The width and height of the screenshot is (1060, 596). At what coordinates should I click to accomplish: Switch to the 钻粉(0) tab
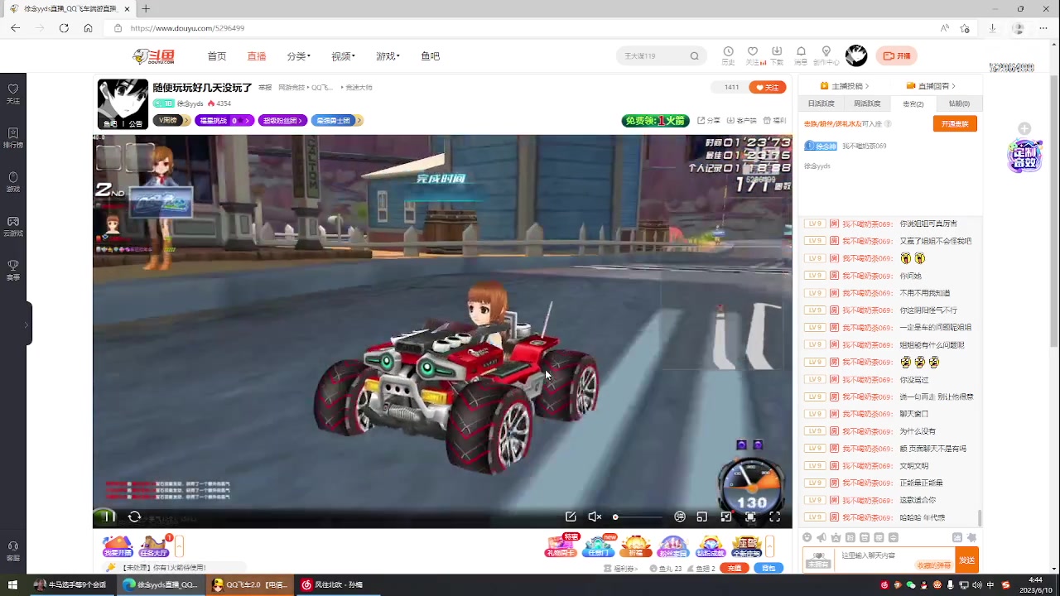[x=959, y=103]
